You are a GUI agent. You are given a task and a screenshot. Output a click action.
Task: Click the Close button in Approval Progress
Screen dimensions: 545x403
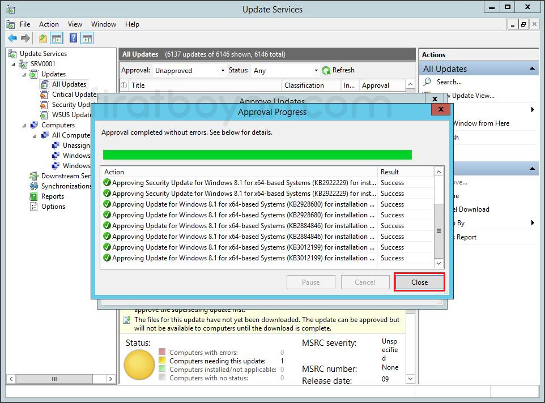click(x=420, y=282)
